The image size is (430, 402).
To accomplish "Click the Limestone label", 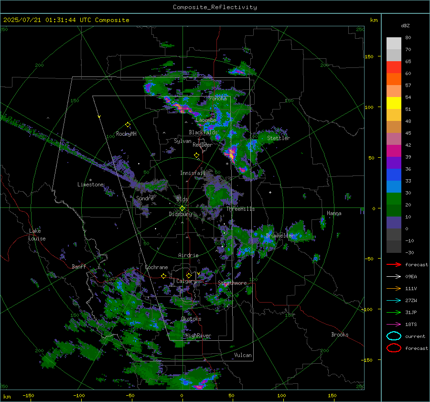I will [x=90, y=185].
